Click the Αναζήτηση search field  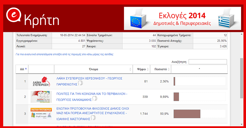(208, 62)
